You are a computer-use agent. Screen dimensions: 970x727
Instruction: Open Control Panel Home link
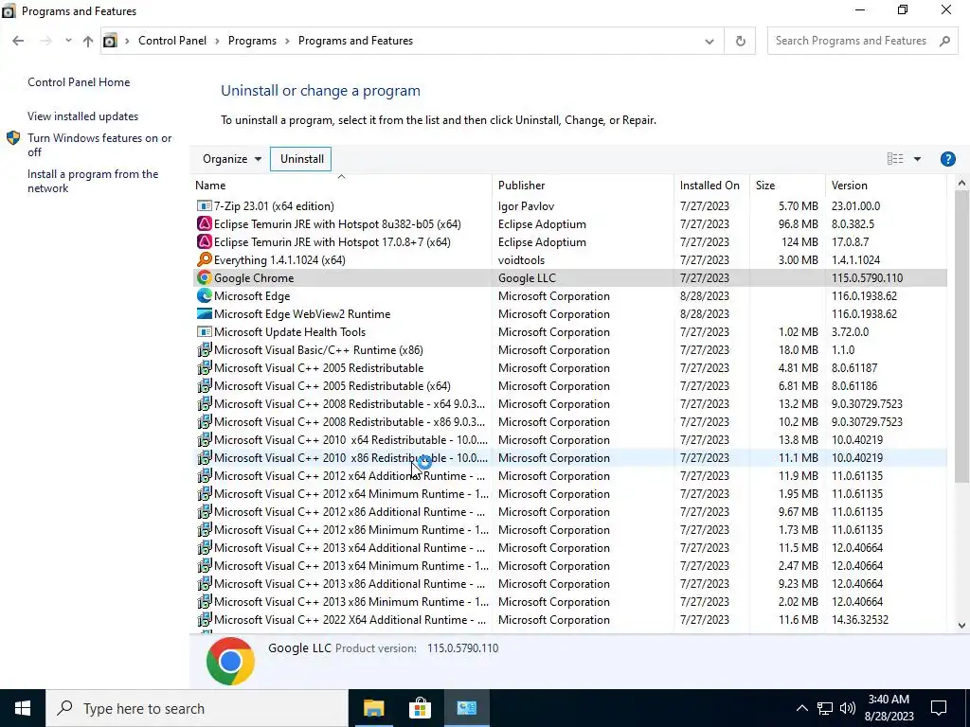point(79,82)
